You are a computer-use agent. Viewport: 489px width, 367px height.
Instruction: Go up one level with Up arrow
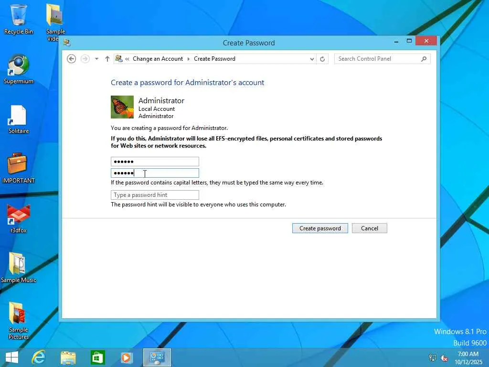click(107, 59)
